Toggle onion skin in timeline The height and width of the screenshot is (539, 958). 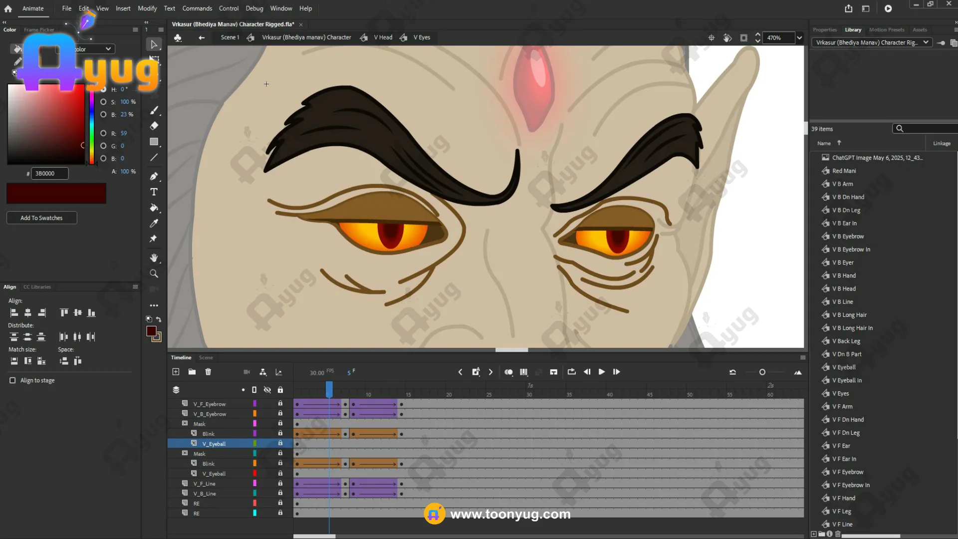508,372
